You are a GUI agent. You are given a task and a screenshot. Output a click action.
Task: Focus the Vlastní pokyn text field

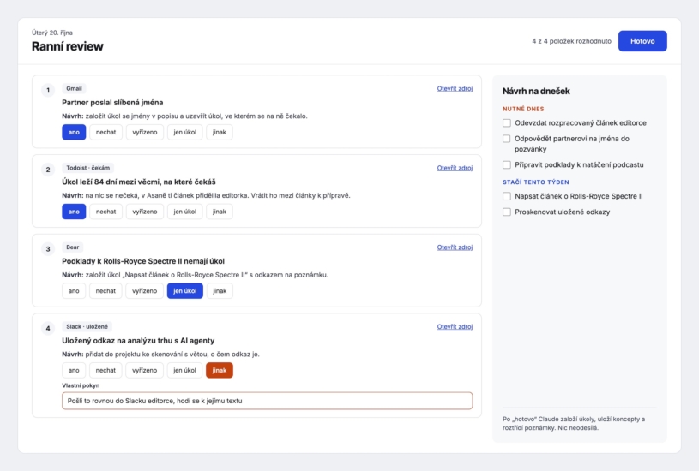pos(267,401)
